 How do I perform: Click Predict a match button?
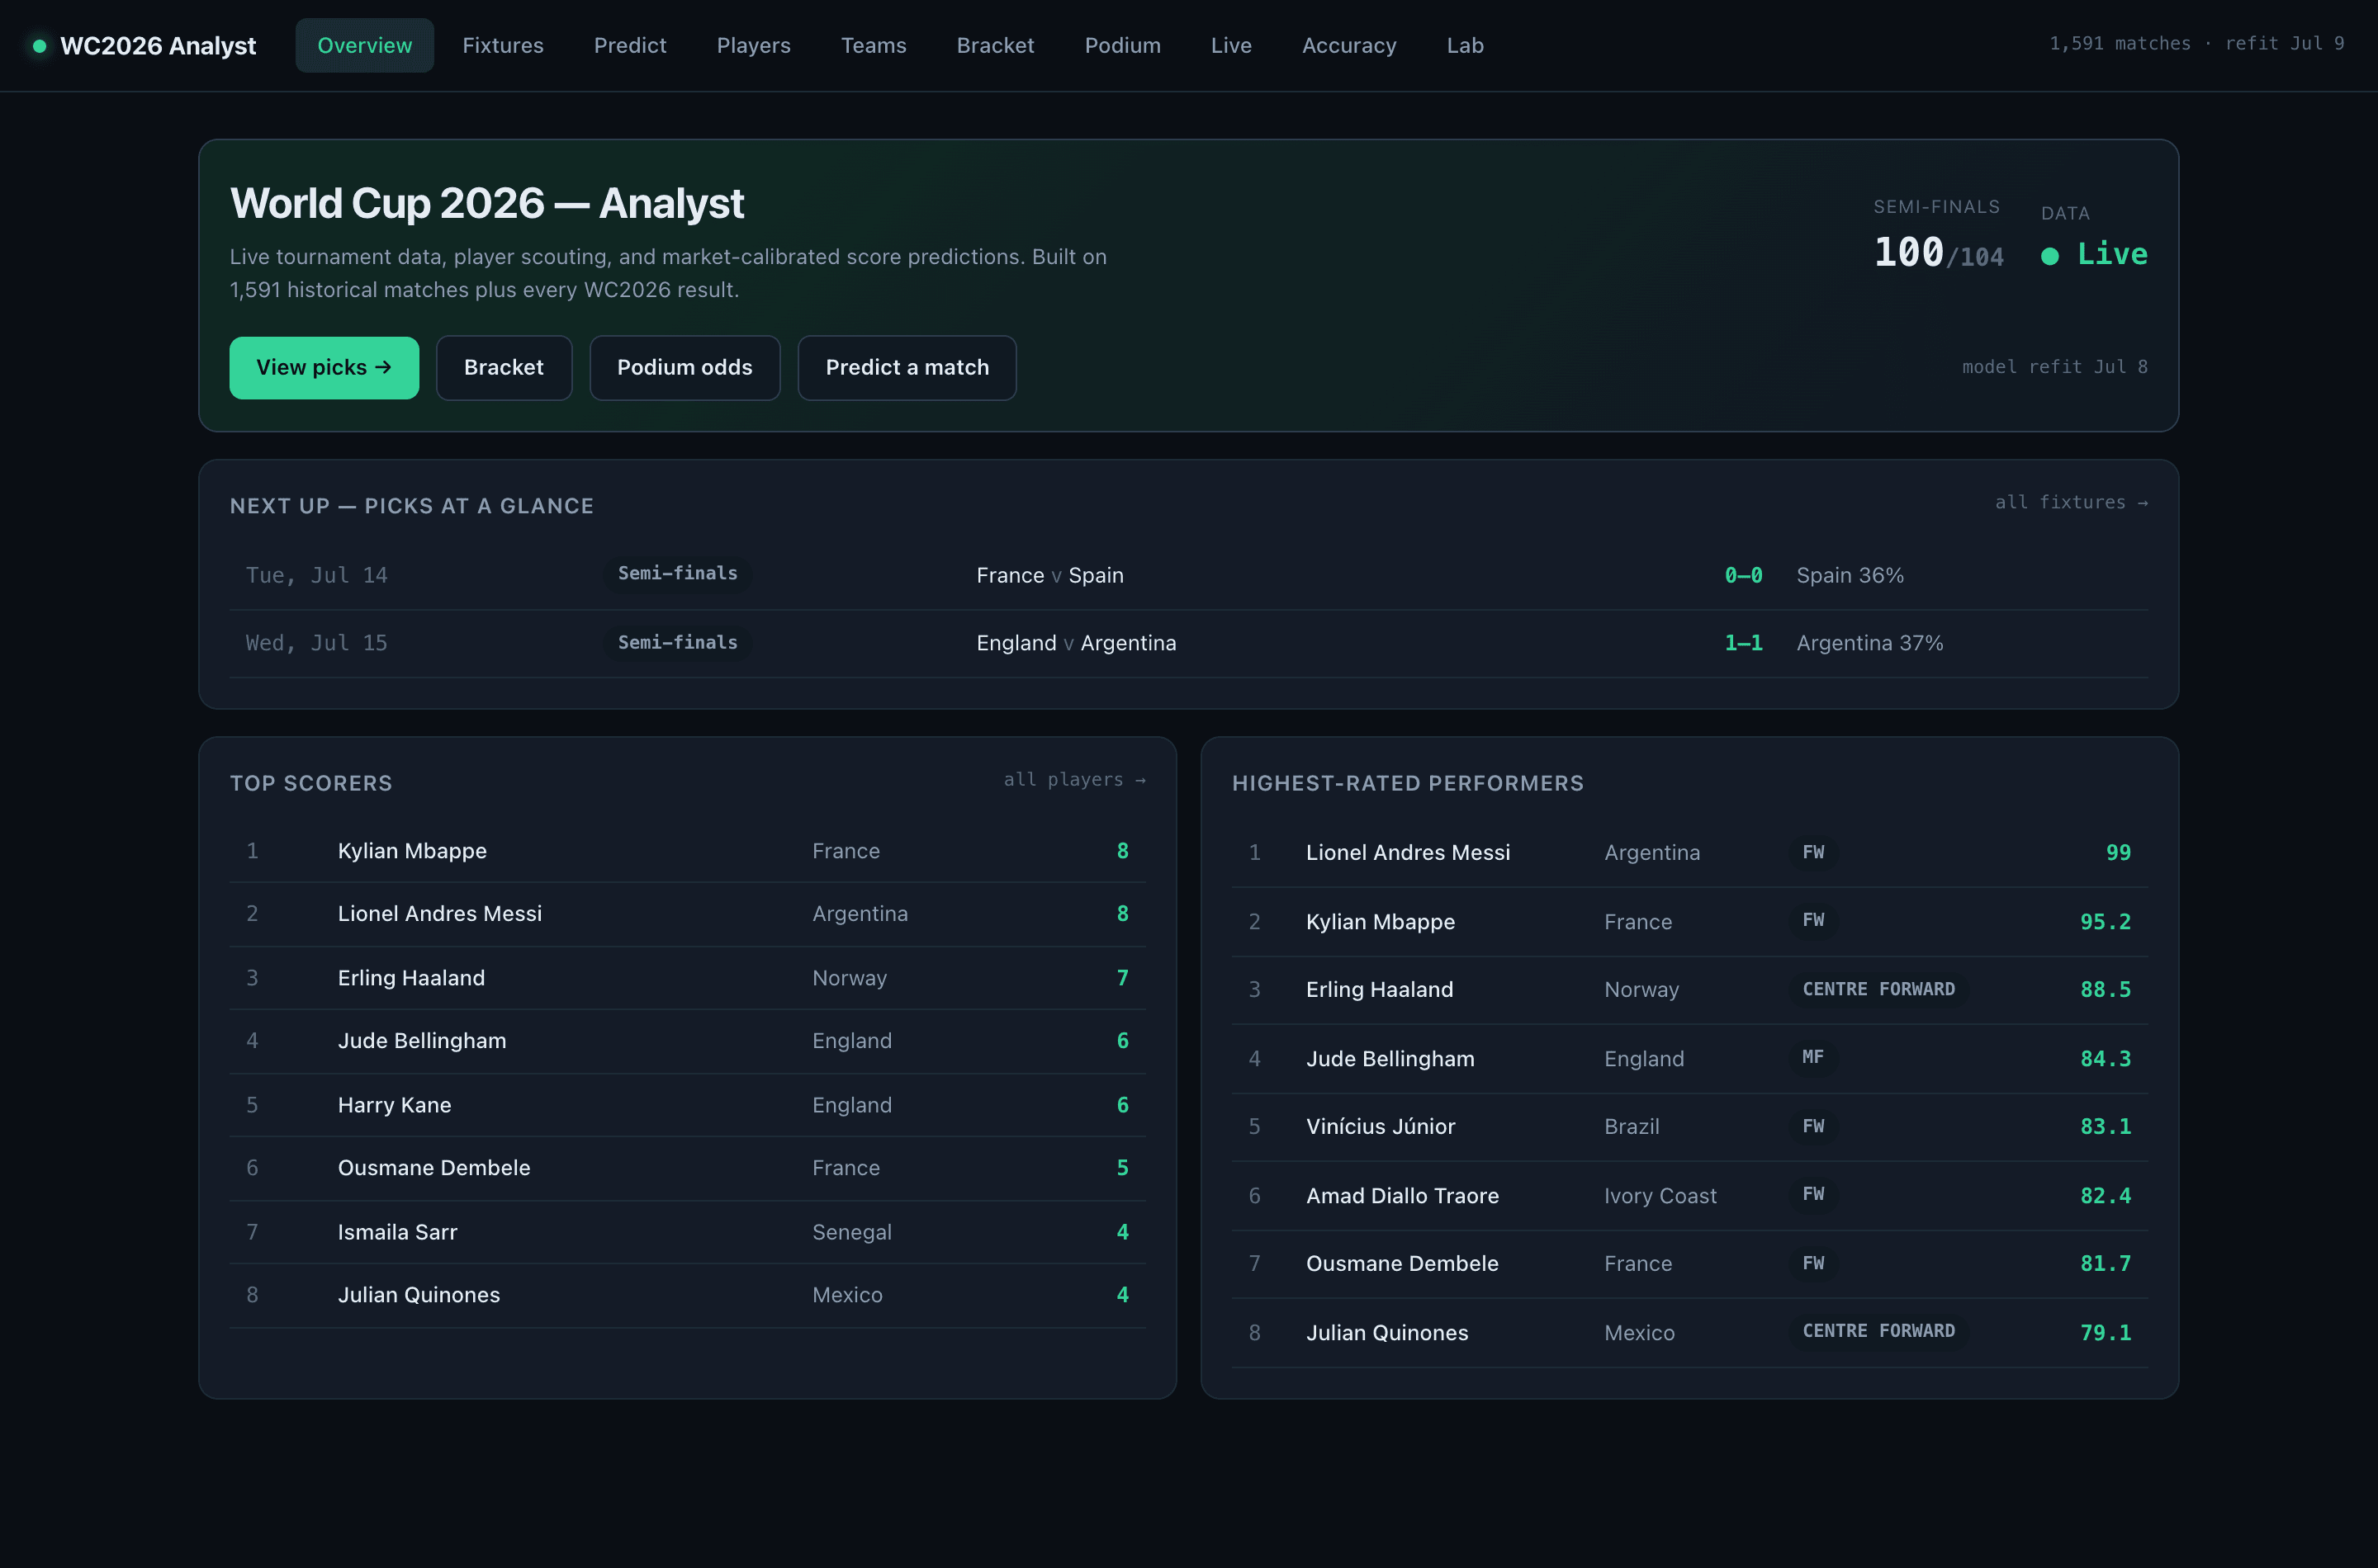click(907, 367)
